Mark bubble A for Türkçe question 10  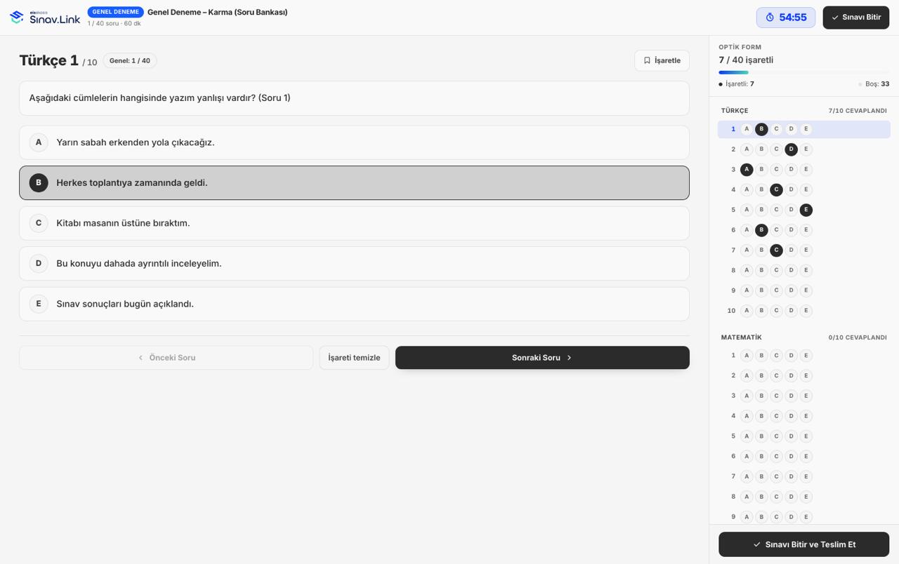pos(747,311)
